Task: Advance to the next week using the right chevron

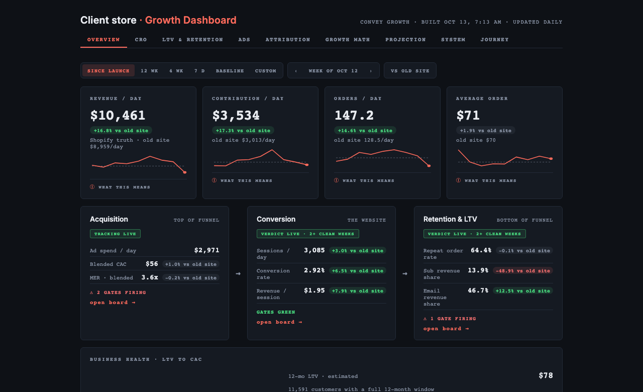Action: point(371,71)
